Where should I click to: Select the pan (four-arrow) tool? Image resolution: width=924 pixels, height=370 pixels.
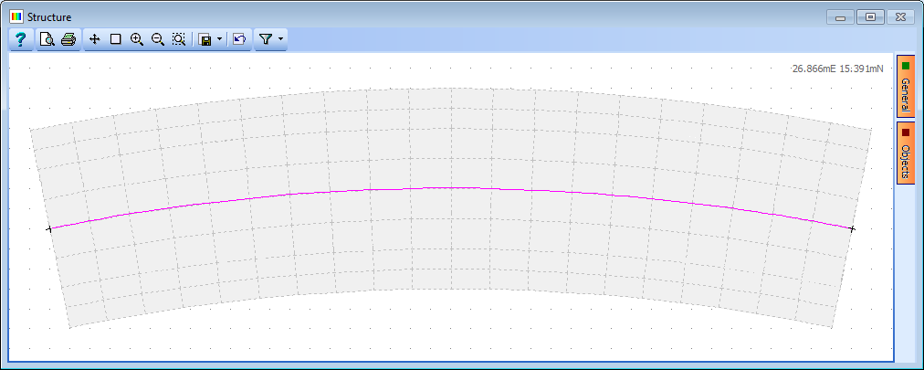coord(94,39)
